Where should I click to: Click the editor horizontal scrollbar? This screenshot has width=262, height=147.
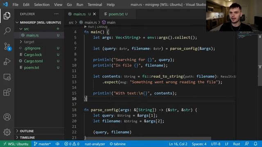pyautogui.click(x=149, y=139)
